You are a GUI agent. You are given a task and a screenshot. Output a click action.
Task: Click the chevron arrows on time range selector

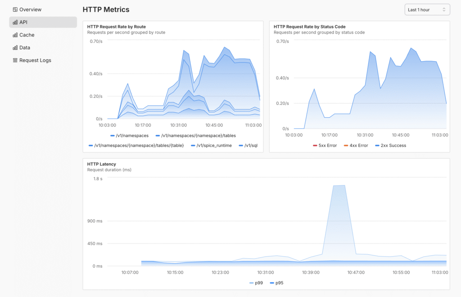click(444, 9)
